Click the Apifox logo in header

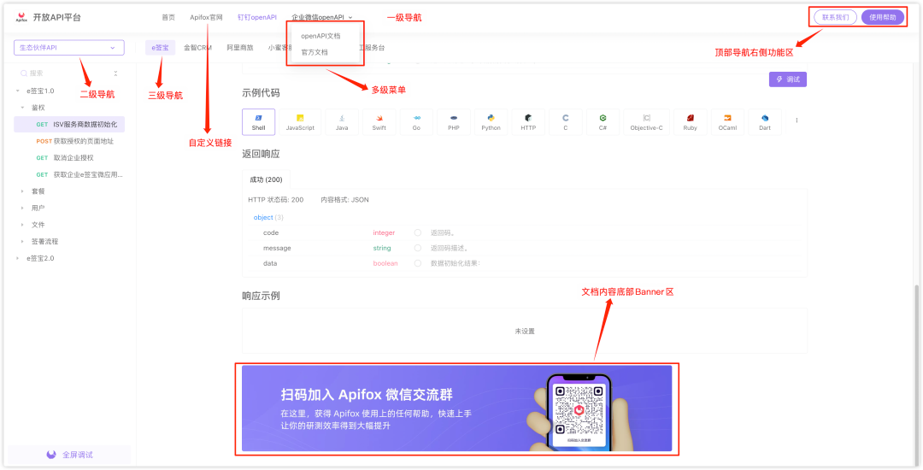tap(21, 18)
